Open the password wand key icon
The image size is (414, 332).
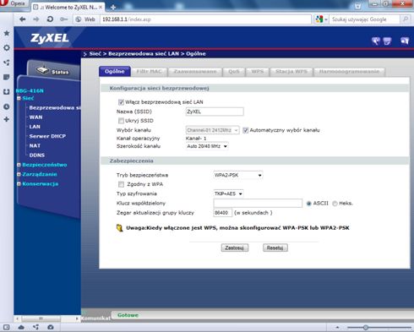[64, 19]
